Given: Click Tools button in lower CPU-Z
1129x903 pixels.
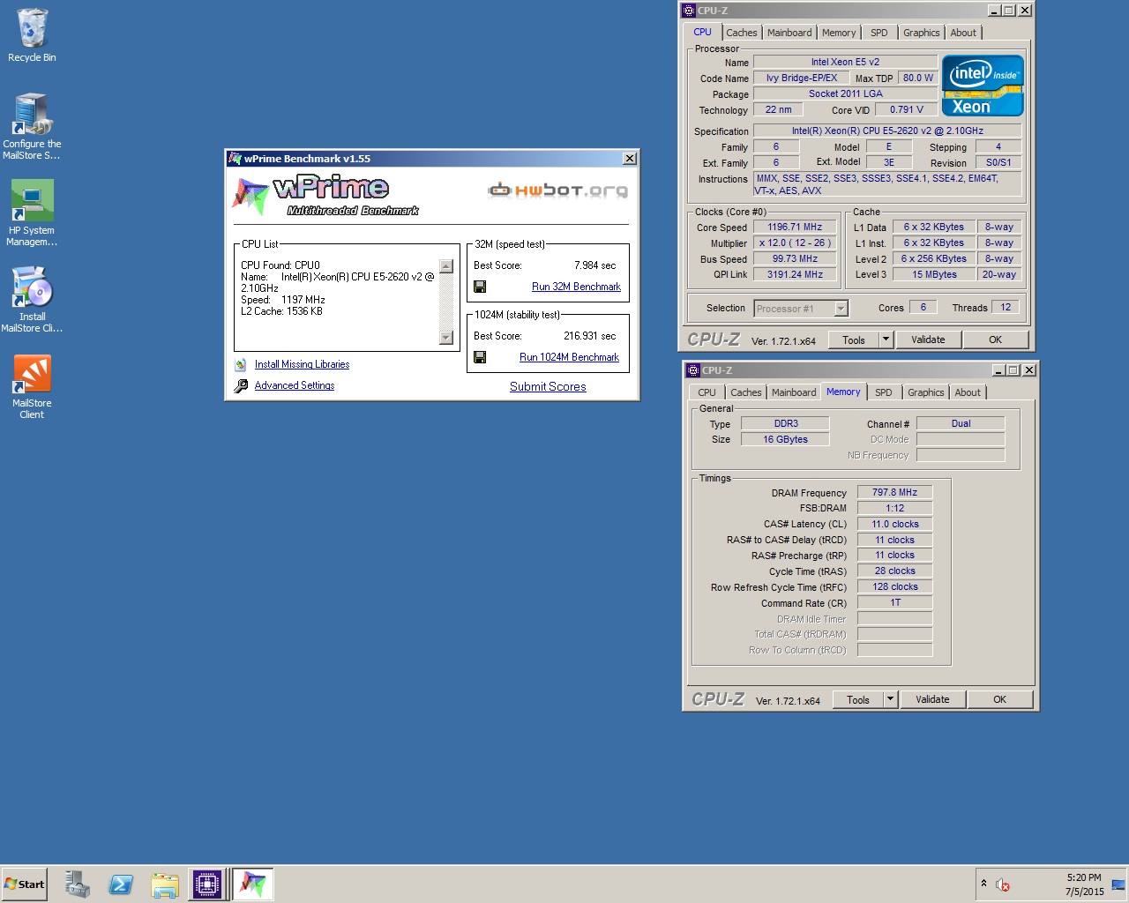Looking at the screenshot, I should coord(858,699).
